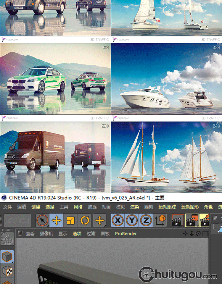This screenshot has height=284, width=222.
Task: Render to Picture Viewer icon
Action: [x=192, y=220]
